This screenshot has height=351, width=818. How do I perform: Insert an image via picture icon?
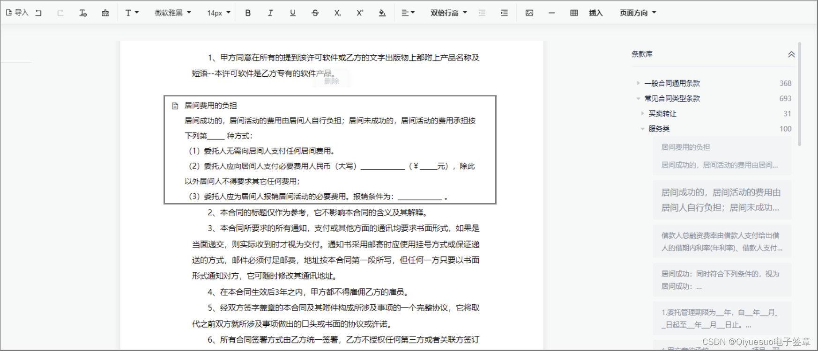click(x=529, y=13)
